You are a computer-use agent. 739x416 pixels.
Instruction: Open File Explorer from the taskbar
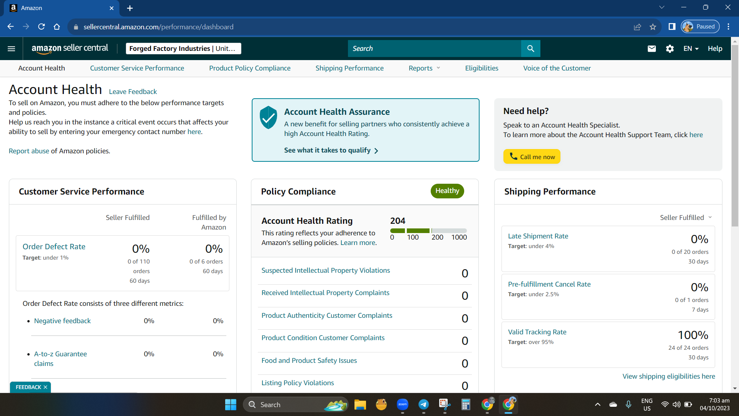pyautogui.click(x=360, y=404)
